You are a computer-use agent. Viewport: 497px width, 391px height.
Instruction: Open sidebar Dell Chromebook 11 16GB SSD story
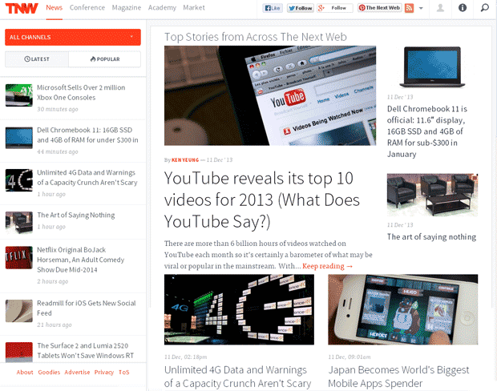(x=88, y=135)
